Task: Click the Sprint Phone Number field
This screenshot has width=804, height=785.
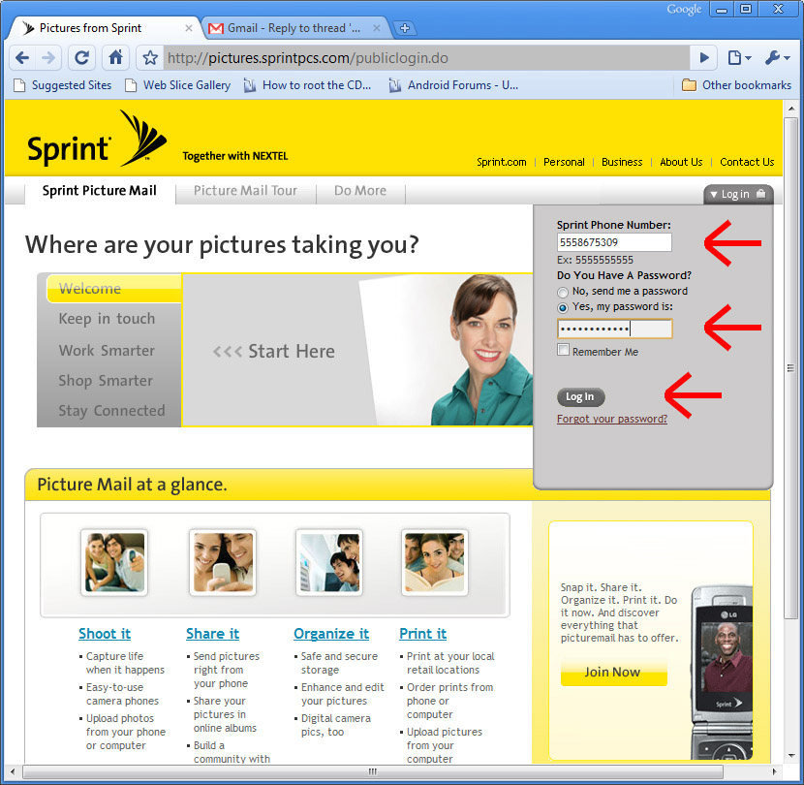Action: 614,242
